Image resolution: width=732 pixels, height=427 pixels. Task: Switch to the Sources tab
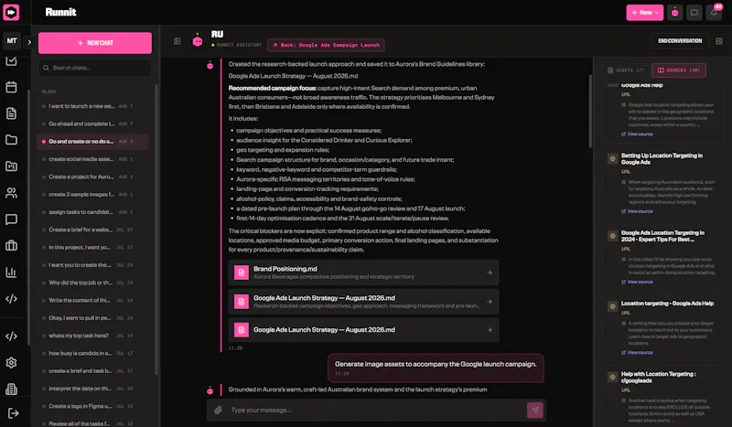[x=679, y=70]
